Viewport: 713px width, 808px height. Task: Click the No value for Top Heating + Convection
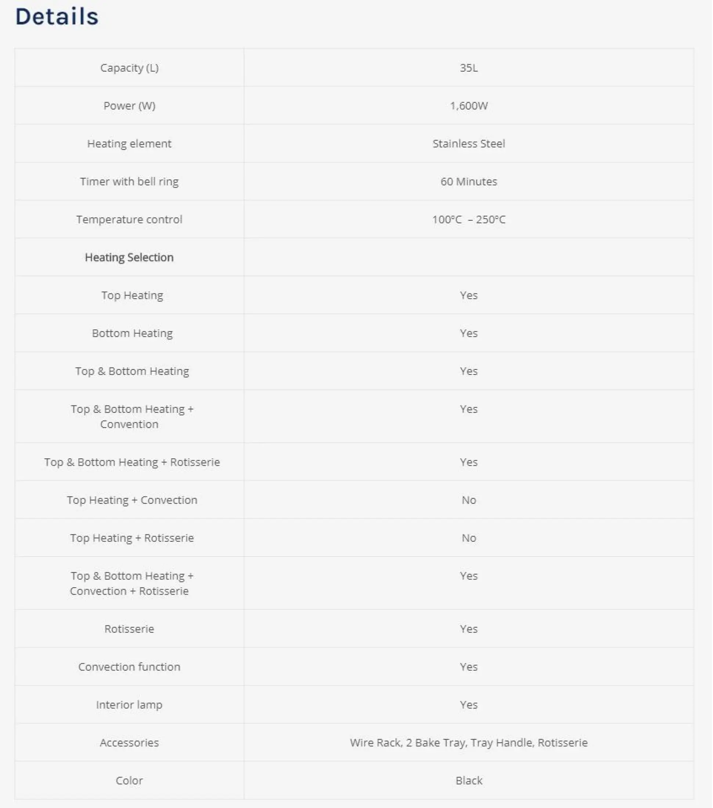pyautogui.click(x=469, y=501)
